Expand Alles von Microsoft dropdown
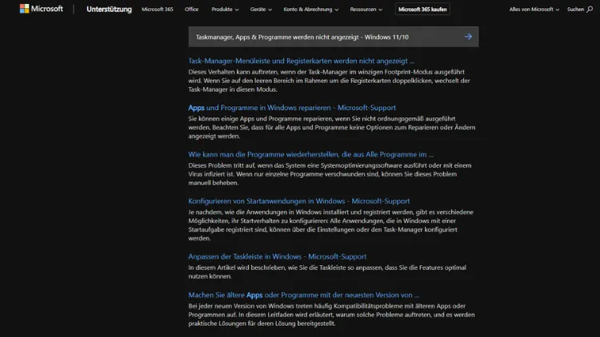 coord(534,9)
